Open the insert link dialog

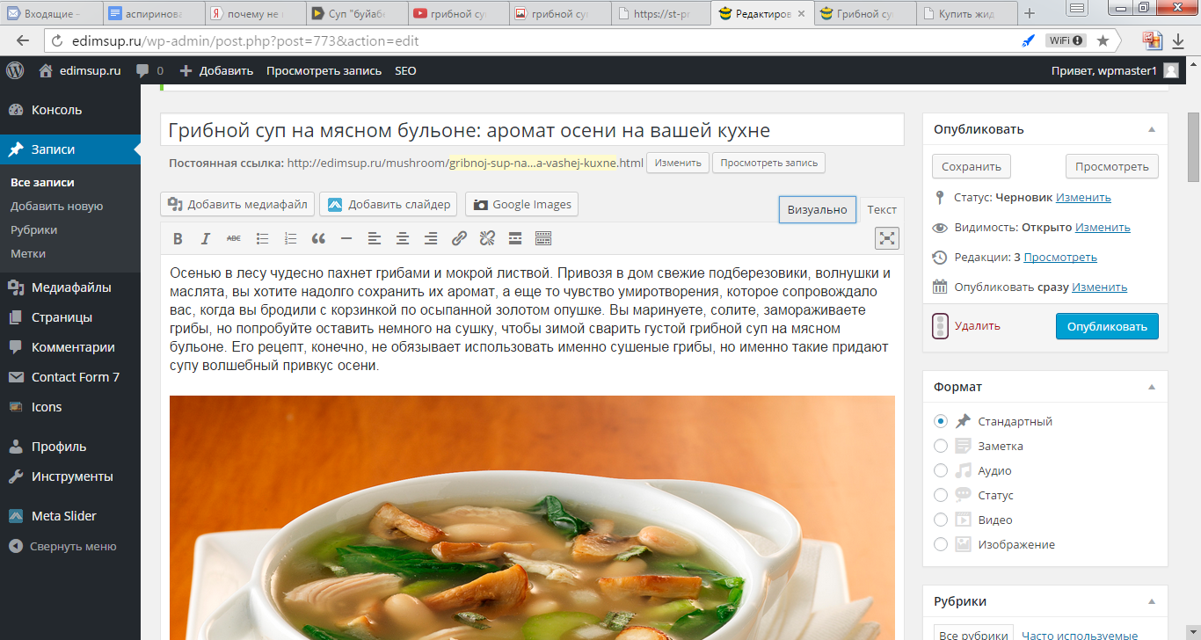[458, 237]
